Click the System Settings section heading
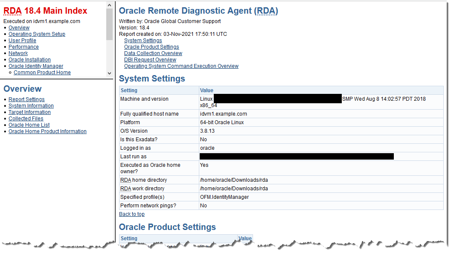451x256 pixels. [152, 79]
